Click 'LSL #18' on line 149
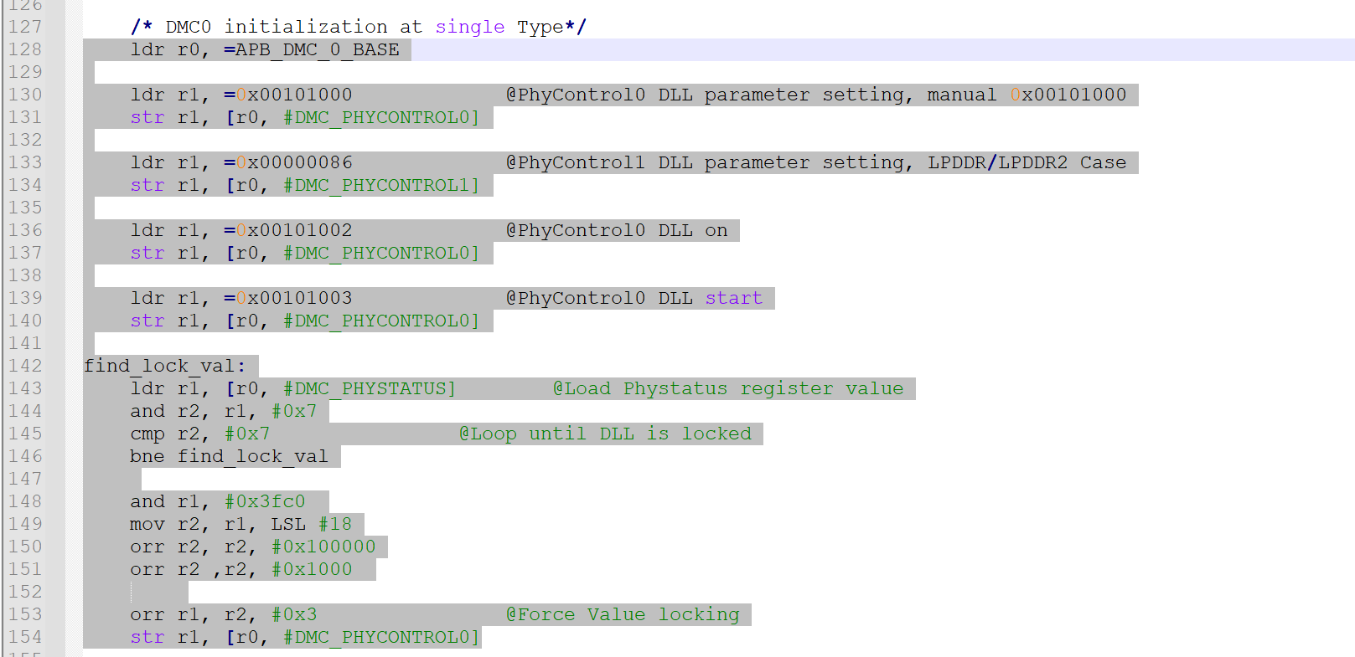Screen dimensions: 1355x657 pyautogui.click(x=311, y=524)
